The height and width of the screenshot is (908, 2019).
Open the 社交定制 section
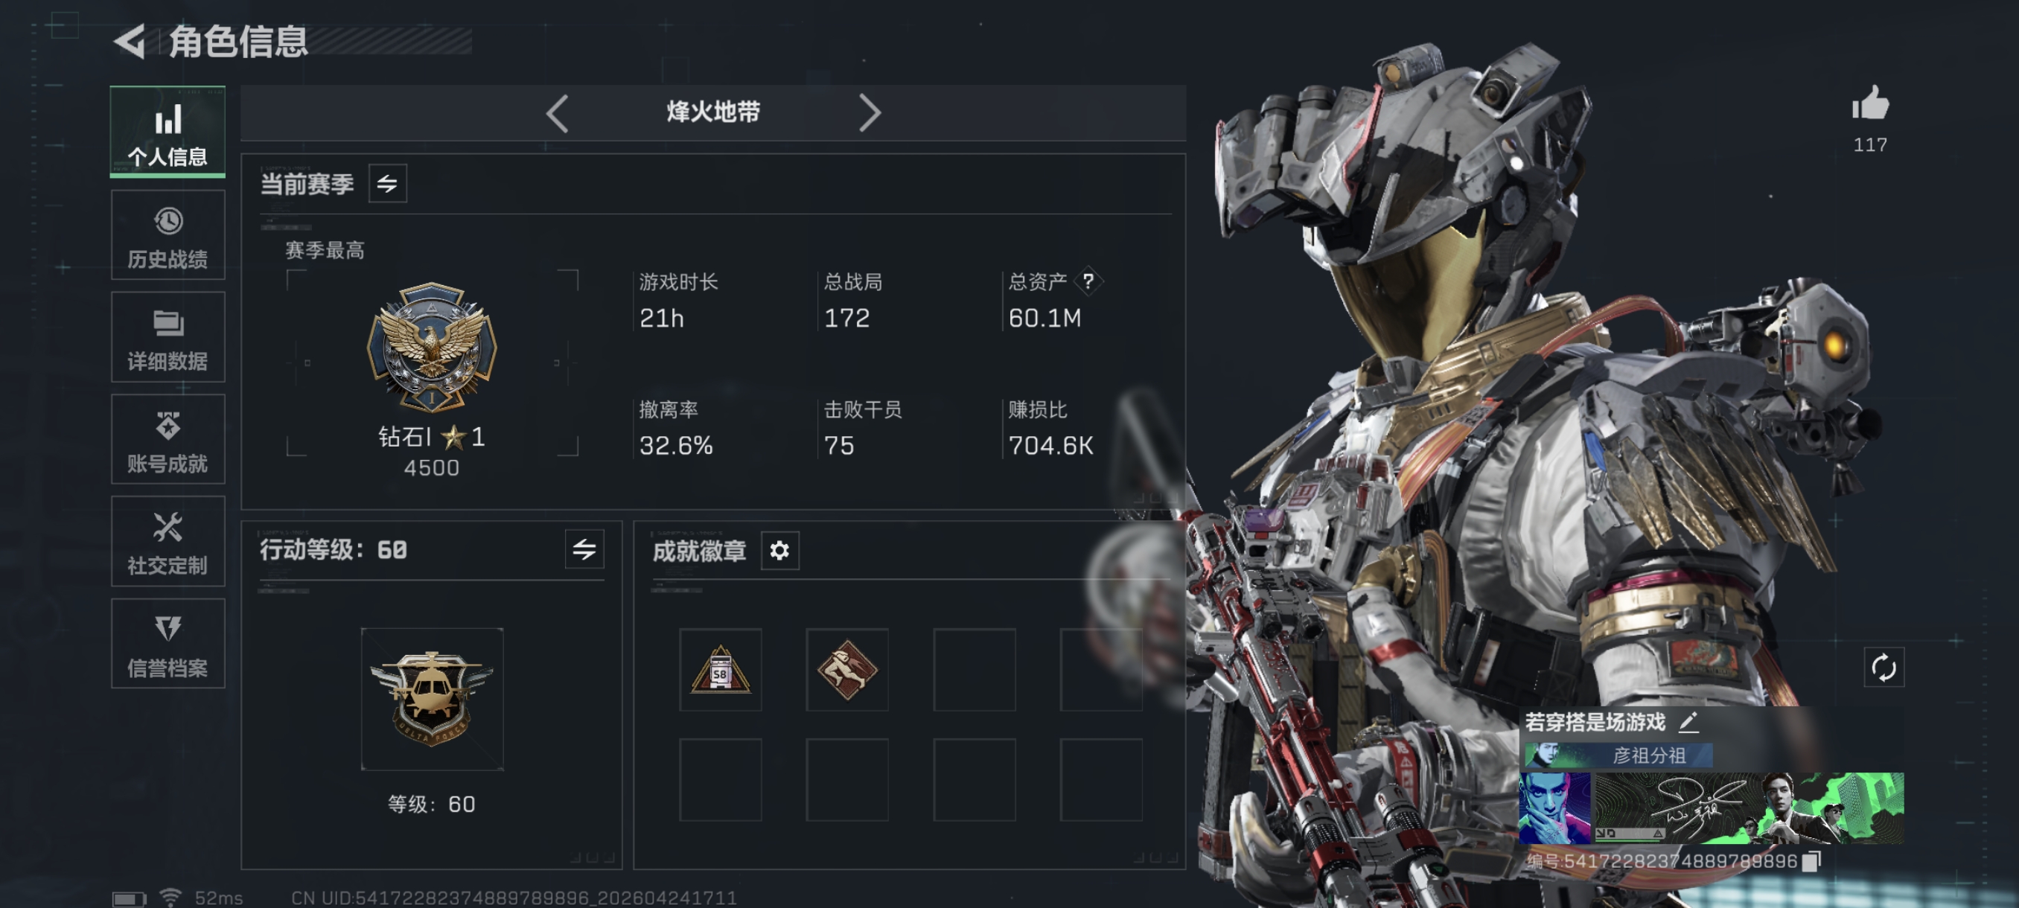[x=168, y=541]
